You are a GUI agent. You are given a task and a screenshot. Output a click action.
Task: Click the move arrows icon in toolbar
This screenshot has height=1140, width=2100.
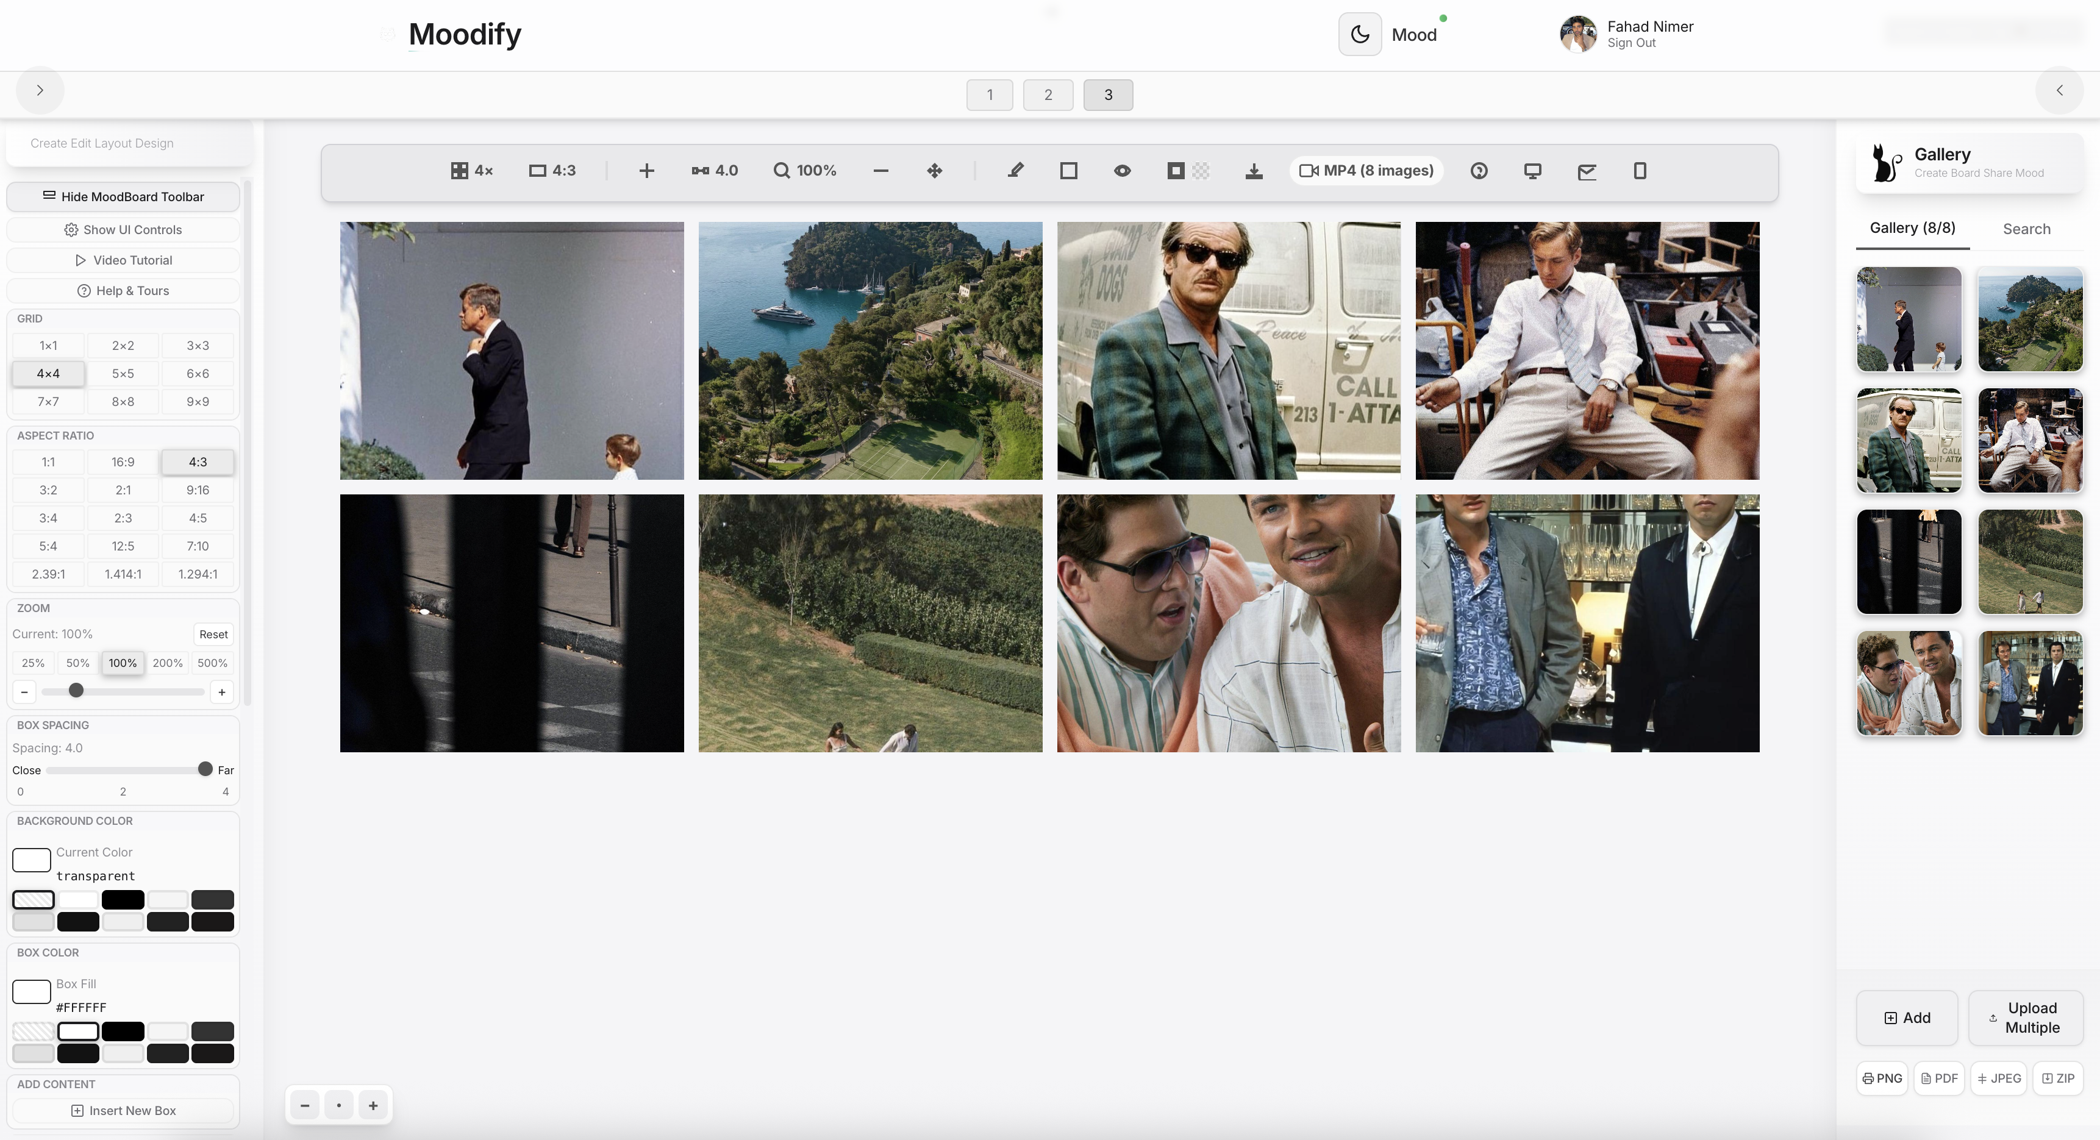click(934, 170)
